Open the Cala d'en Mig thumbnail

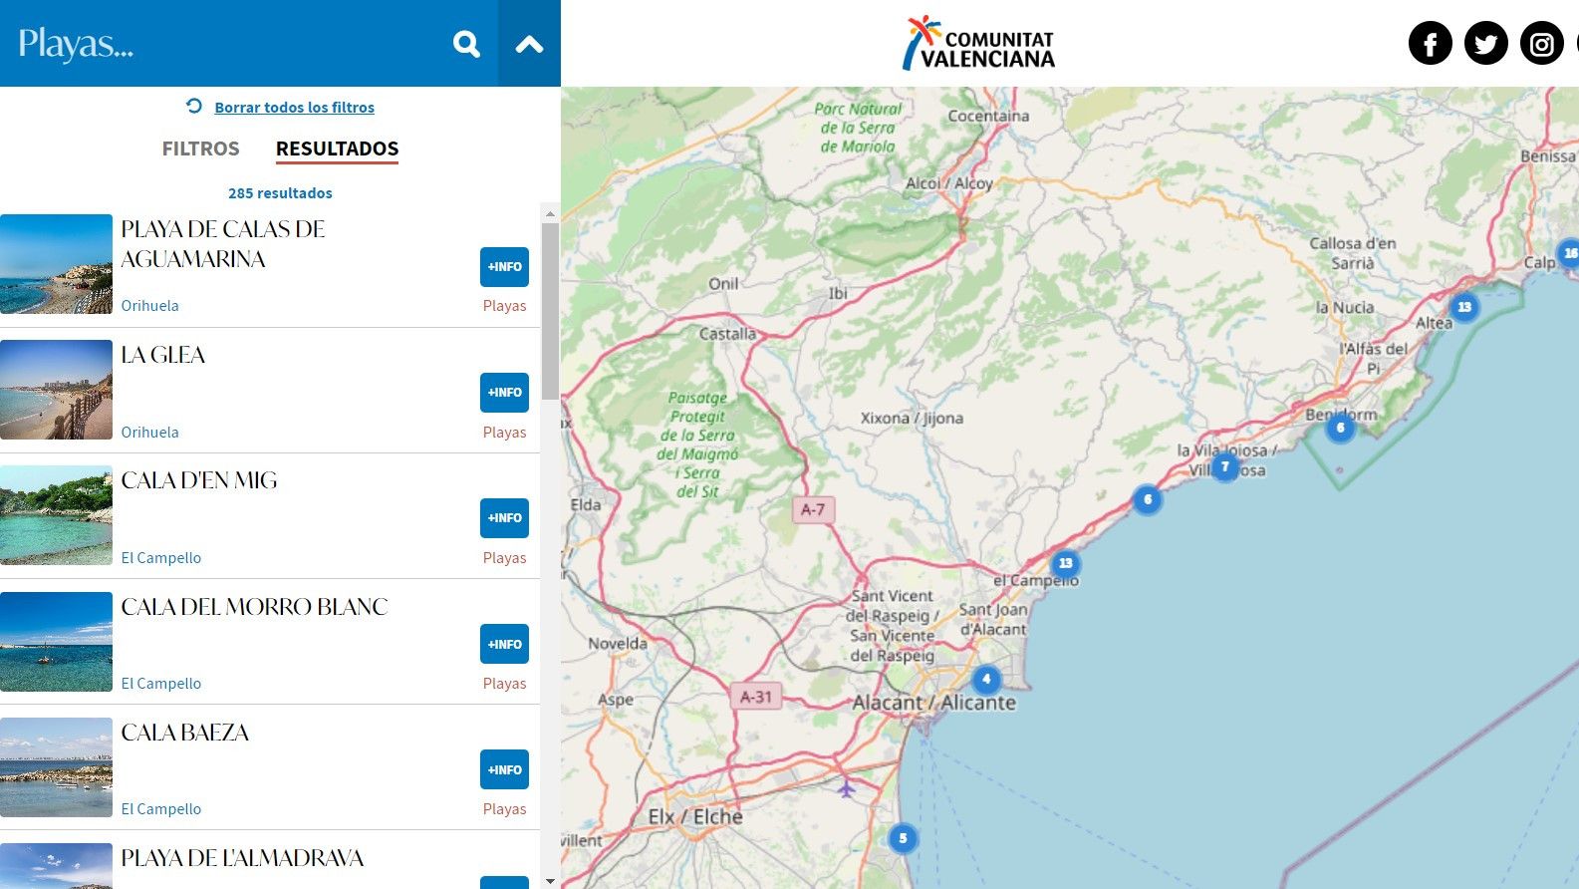pos(56,515)
